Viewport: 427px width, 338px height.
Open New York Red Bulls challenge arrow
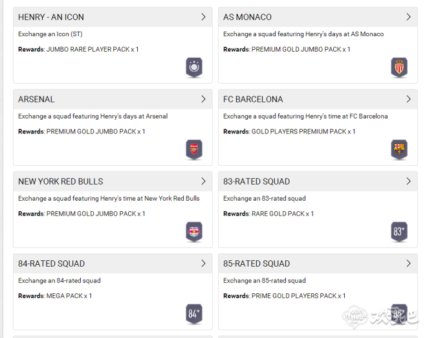(203, 181)
